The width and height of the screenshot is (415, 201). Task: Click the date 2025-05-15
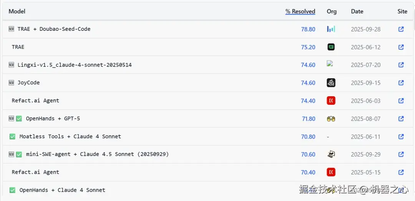point(365,173)
